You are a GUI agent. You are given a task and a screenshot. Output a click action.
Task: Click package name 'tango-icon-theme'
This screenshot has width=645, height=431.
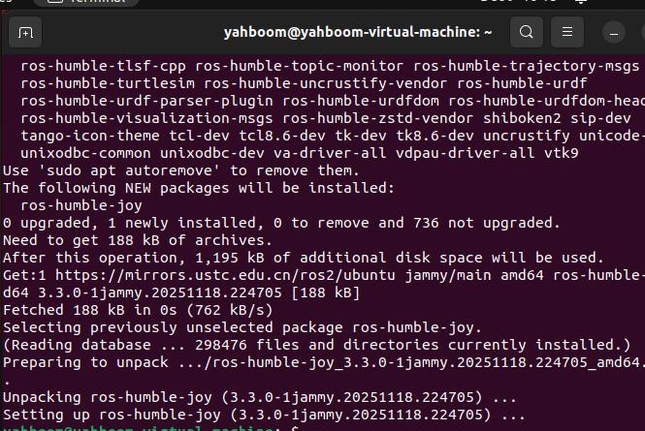pyautogui.click(x=89, y=136)
